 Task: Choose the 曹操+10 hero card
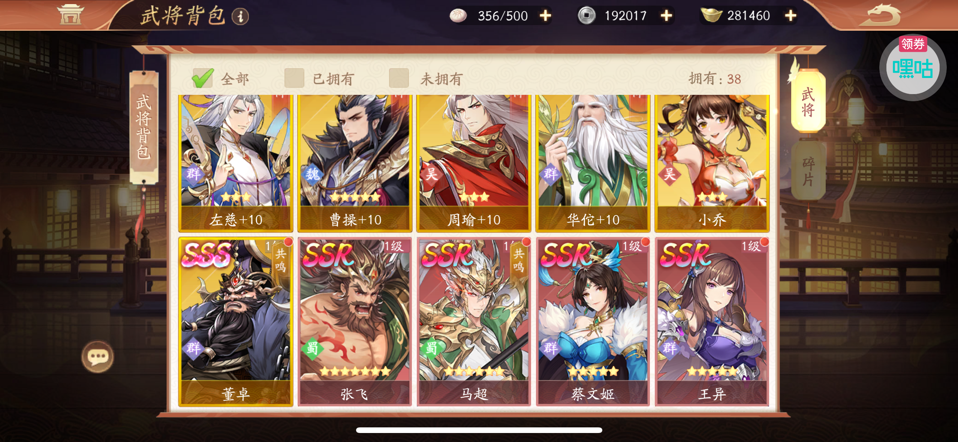[355, 163]
